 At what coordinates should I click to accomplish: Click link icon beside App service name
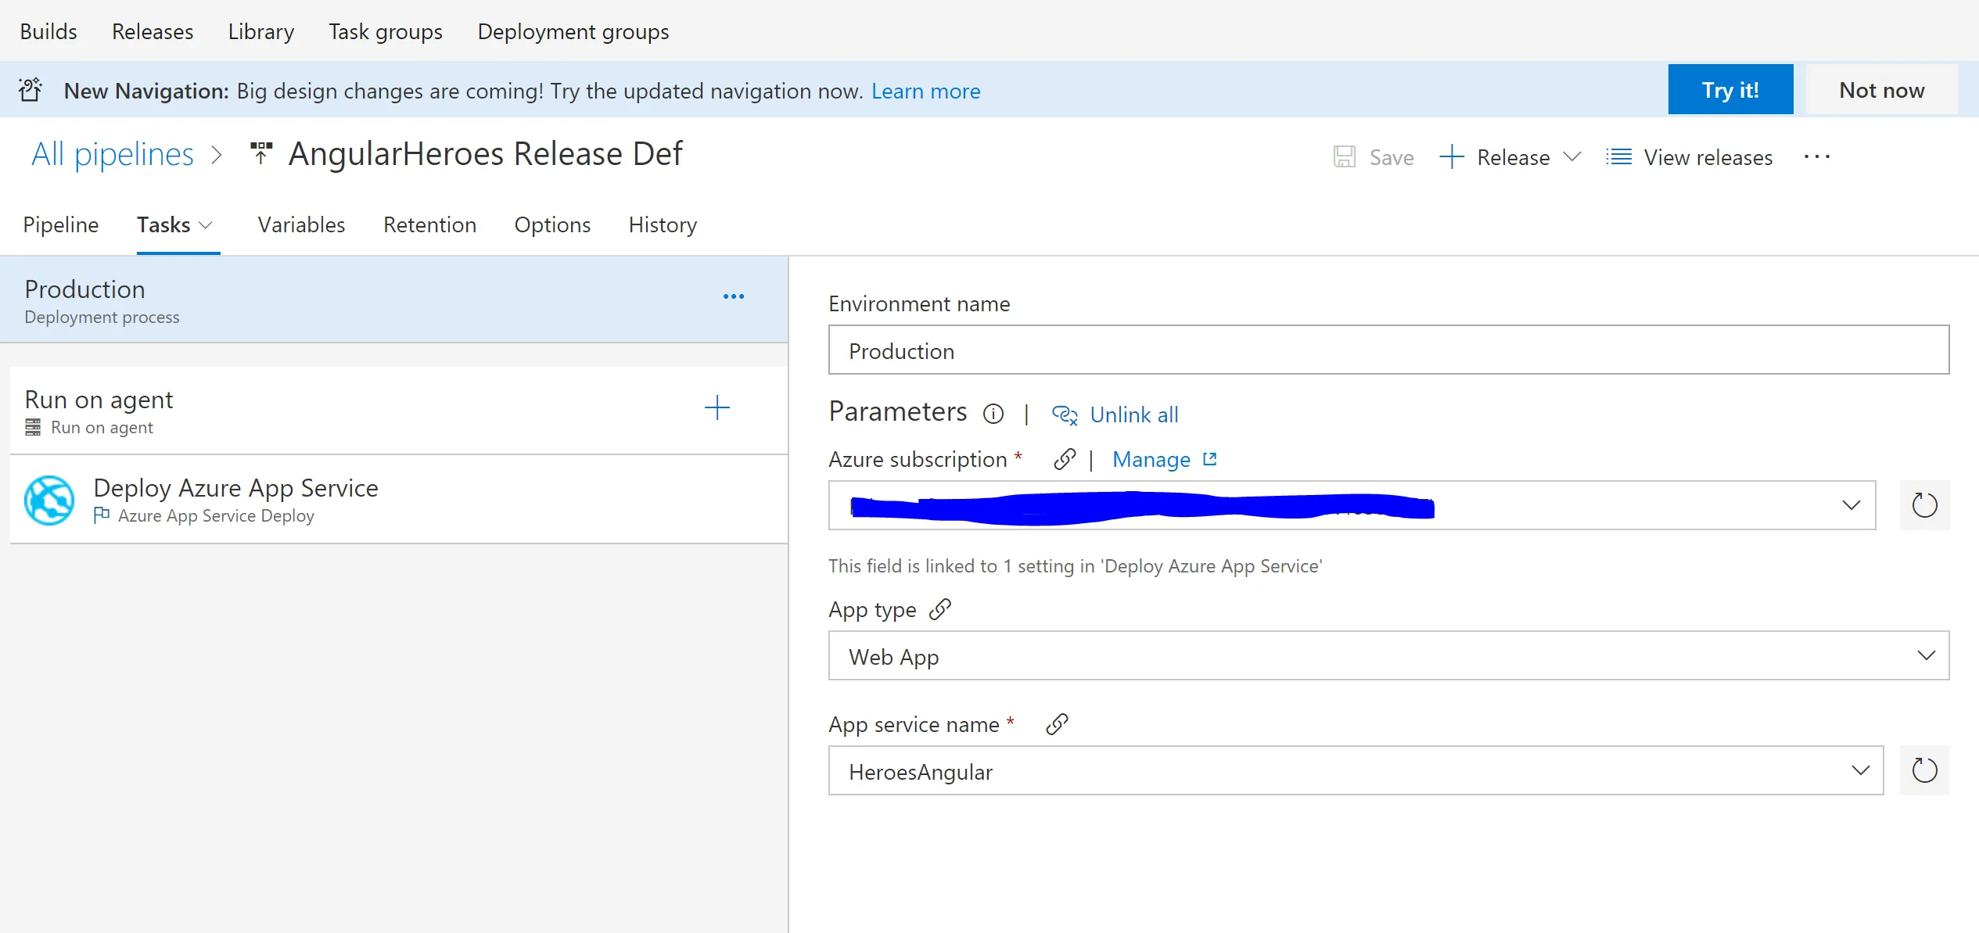pyautogui.click(x=1057, y=724)
